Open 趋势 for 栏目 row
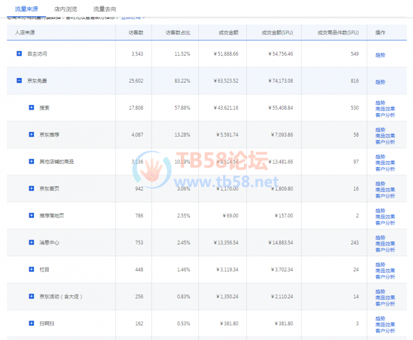Viewport: 413px width, 340px height. click(x=380, y=264)
